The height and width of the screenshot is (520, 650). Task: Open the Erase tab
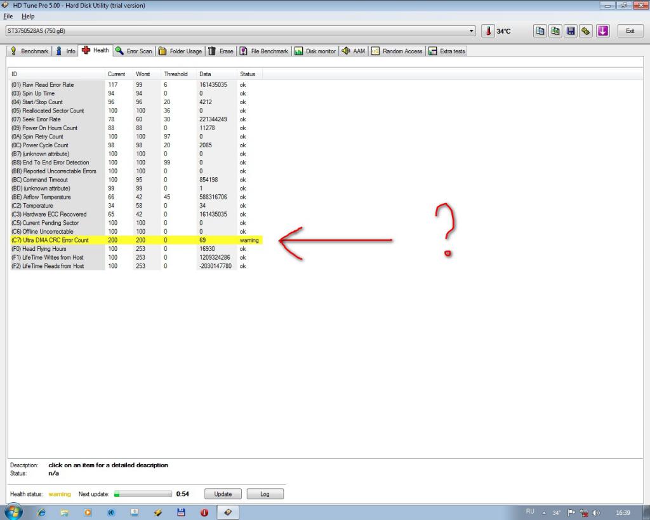pos(221,51)
